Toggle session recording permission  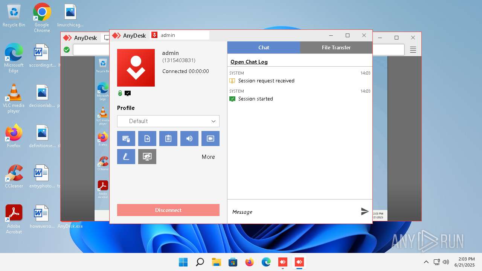(x=210, y=139)
